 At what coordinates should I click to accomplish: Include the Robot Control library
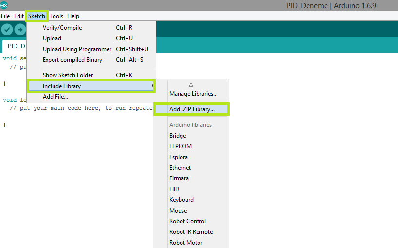(191, 221)
